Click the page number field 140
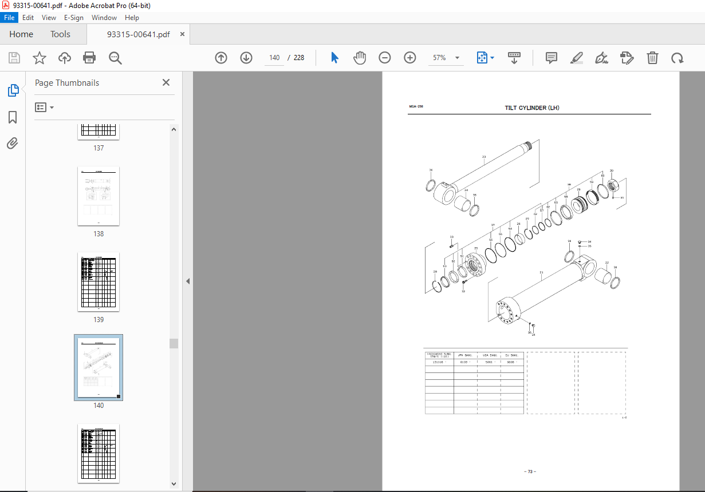The width and height of the screenshot is (705, 492). (274, 58)
